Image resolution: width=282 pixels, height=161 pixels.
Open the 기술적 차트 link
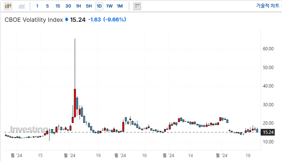(268, 6)
